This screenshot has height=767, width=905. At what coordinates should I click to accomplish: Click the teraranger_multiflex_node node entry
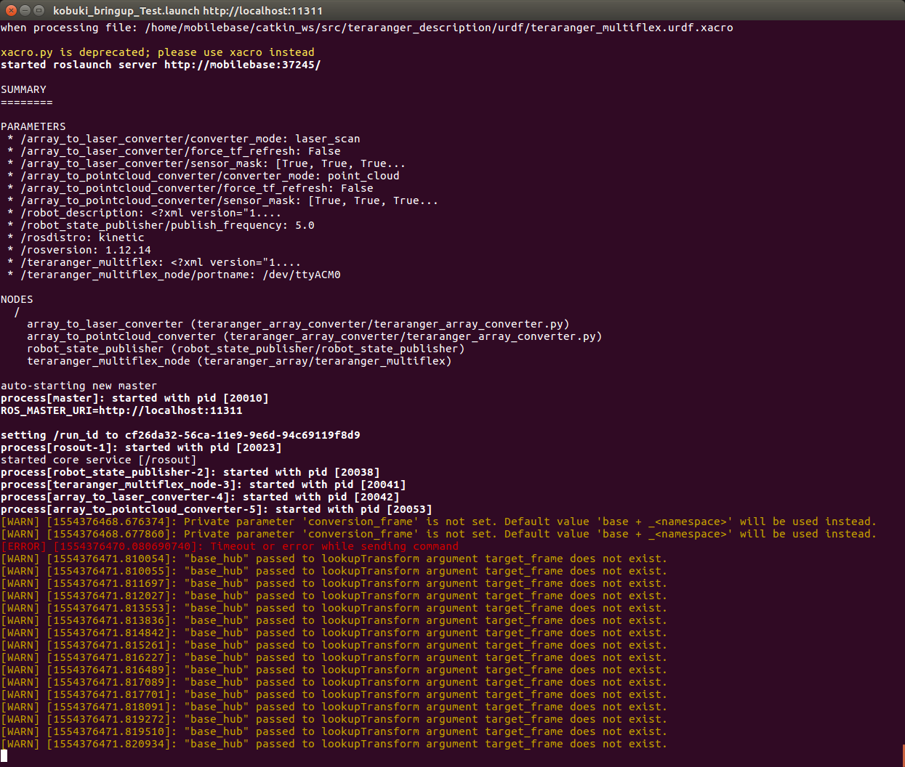click(239, 361)
